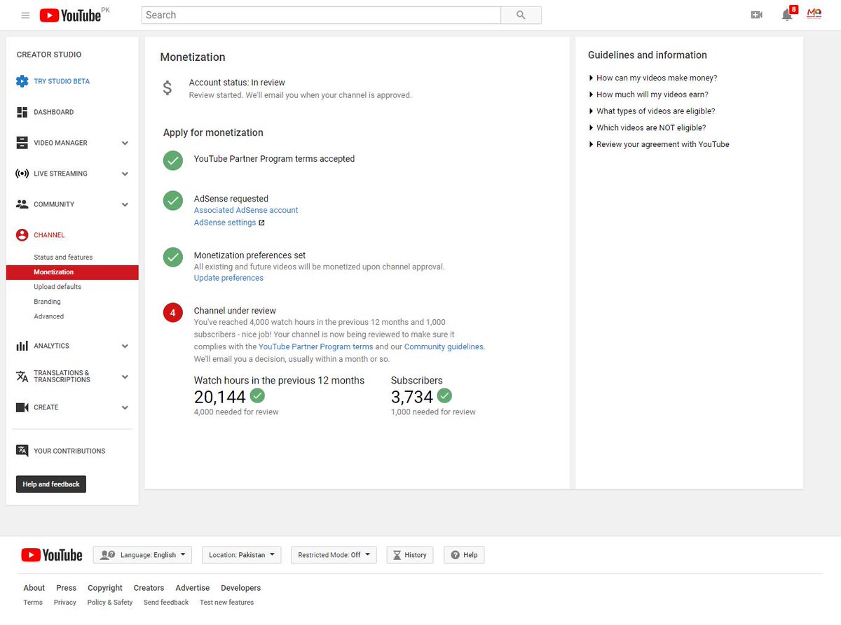Expand 'Which videos are NOT eligible?'

coord(647,128)
